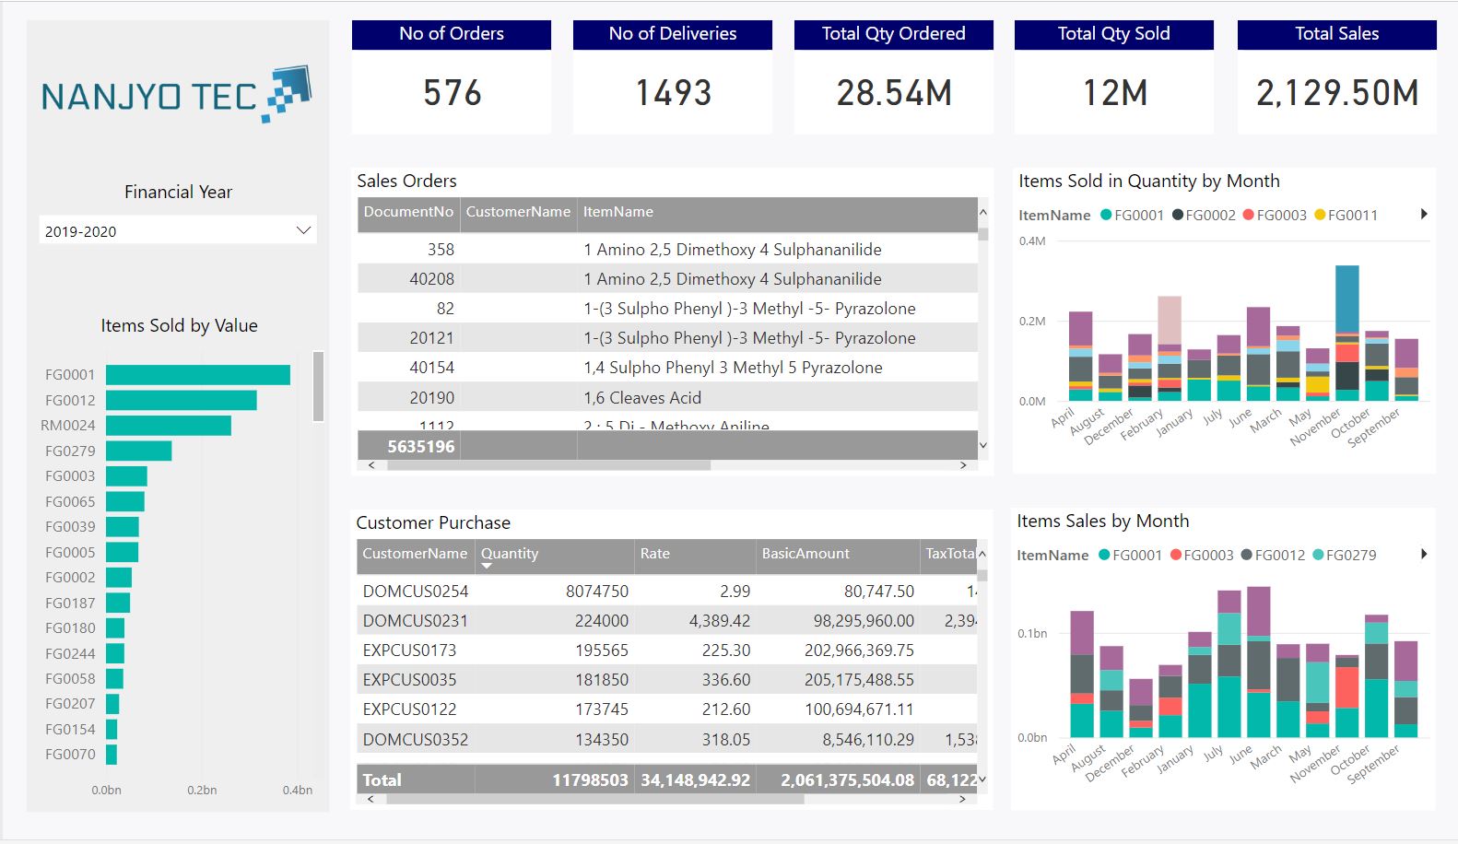The height and width of the screenshot is (844, 1458).
Task: Select customer EXPCUS0122 row
Action: 667,709
